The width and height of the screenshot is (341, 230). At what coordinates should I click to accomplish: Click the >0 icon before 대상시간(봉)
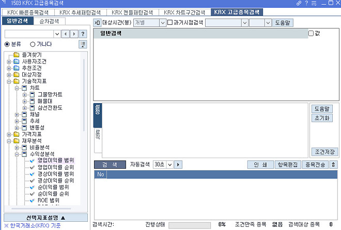97,23
